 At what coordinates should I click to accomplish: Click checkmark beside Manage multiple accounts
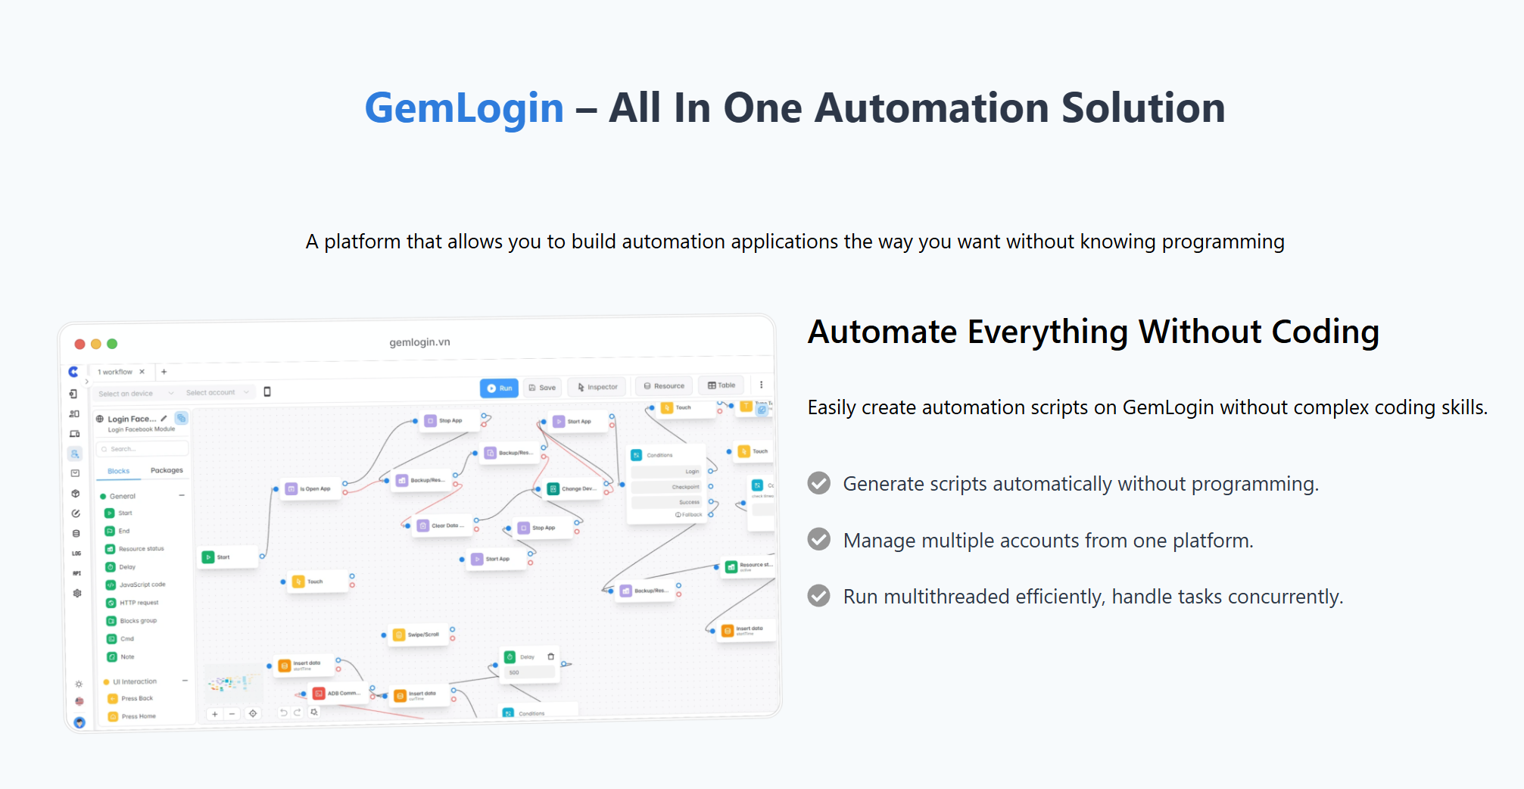click(819, 539)
